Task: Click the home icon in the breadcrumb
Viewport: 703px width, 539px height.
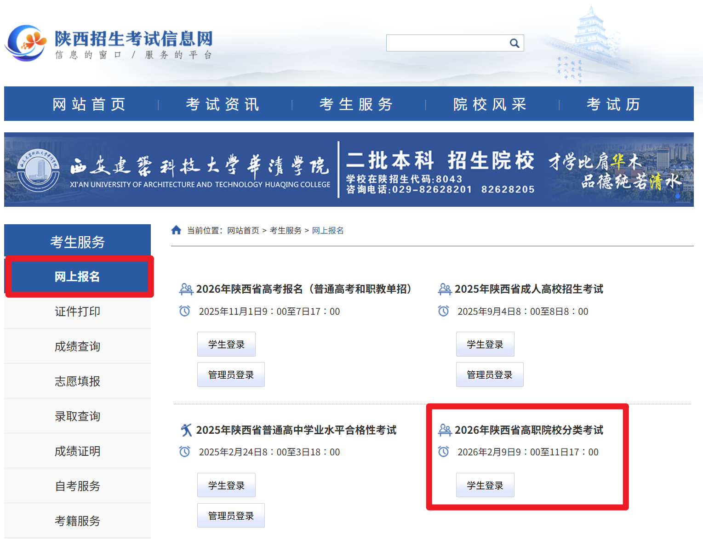Action: pos(176,230)
